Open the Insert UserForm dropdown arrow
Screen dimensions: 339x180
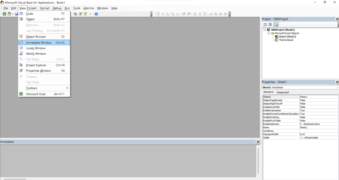(13, 14)
